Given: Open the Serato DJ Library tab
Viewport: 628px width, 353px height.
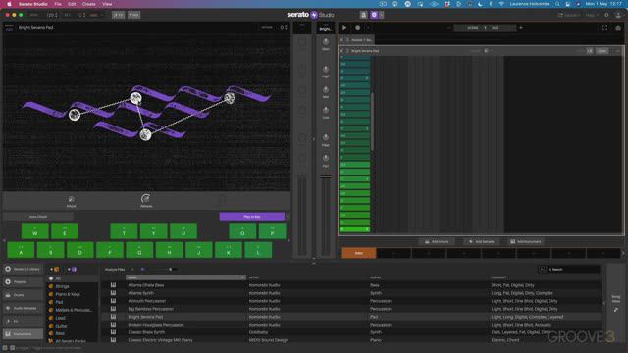Looking at the screenshot, I should (x=23, y=269).
